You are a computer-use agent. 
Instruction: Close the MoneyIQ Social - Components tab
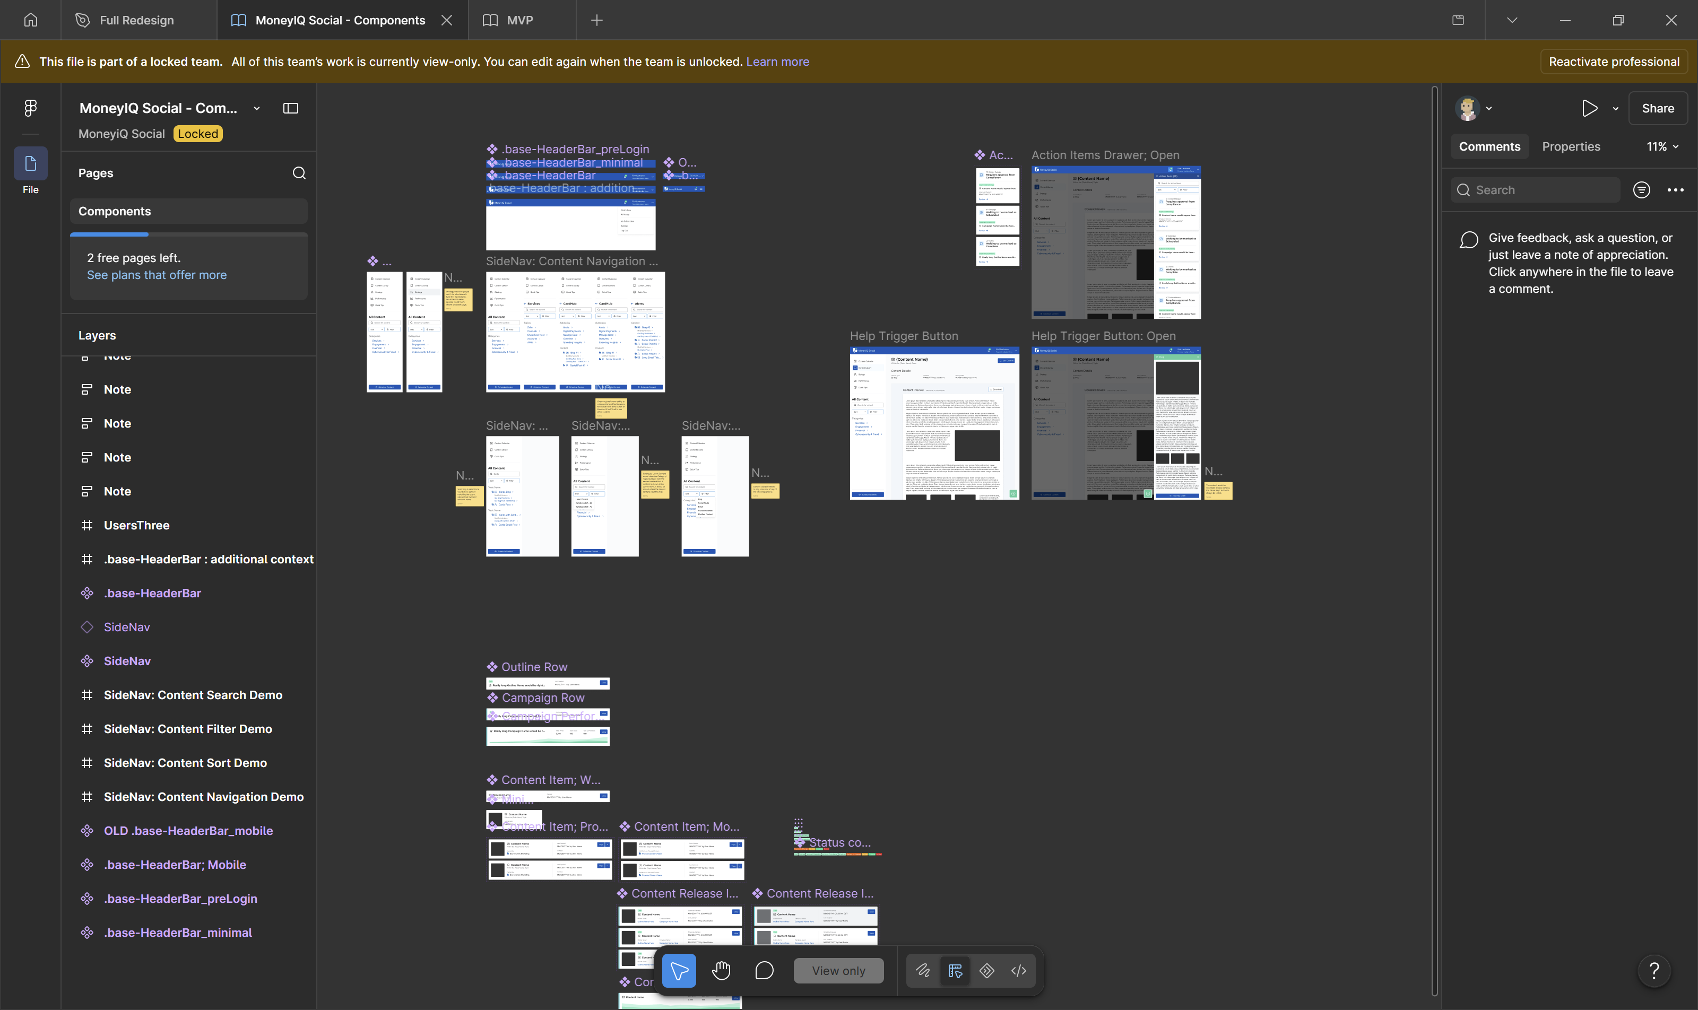[447, 20]
